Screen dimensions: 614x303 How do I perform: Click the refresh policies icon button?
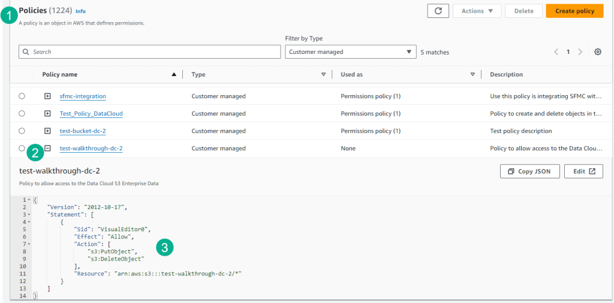click(x=438, y=11)
